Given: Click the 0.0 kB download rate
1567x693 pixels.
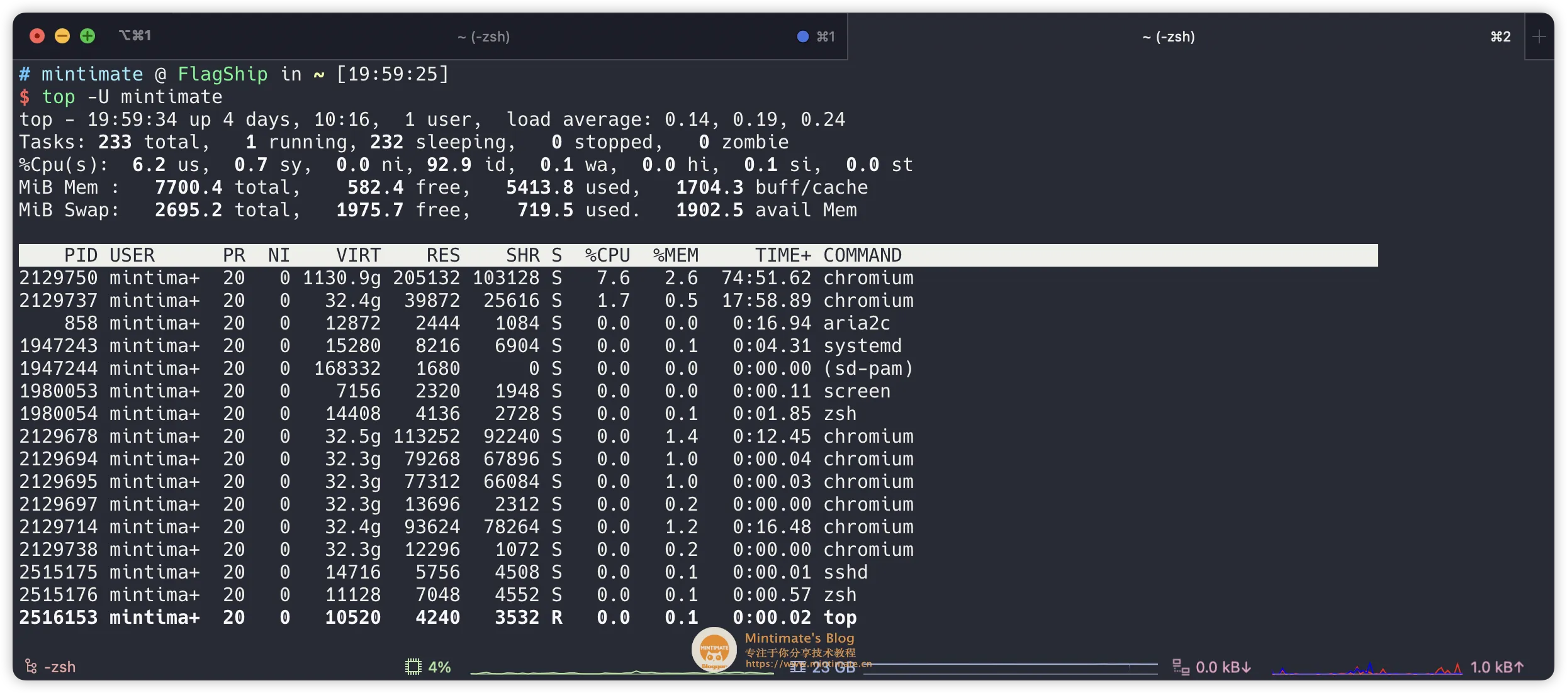Looking at the screenshot, I should [x=1223, y=667].
